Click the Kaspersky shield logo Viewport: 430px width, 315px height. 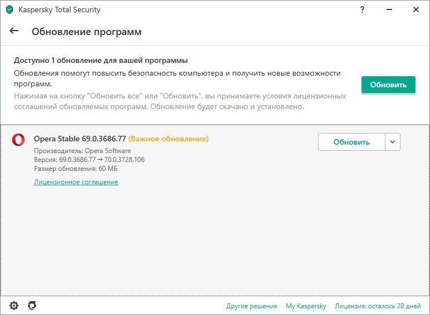[x=9, y=9]
